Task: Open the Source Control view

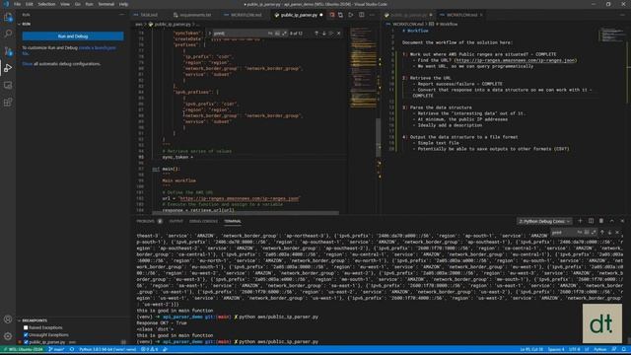Action: [x=8, y=51]
